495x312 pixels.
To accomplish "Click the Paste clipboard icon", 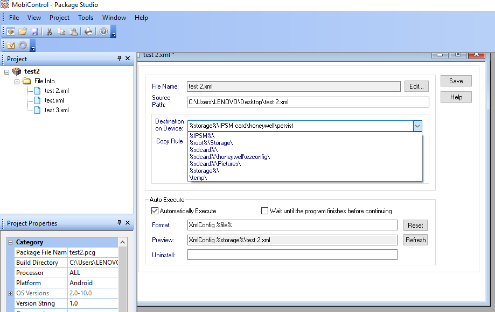I will (73, 32).
